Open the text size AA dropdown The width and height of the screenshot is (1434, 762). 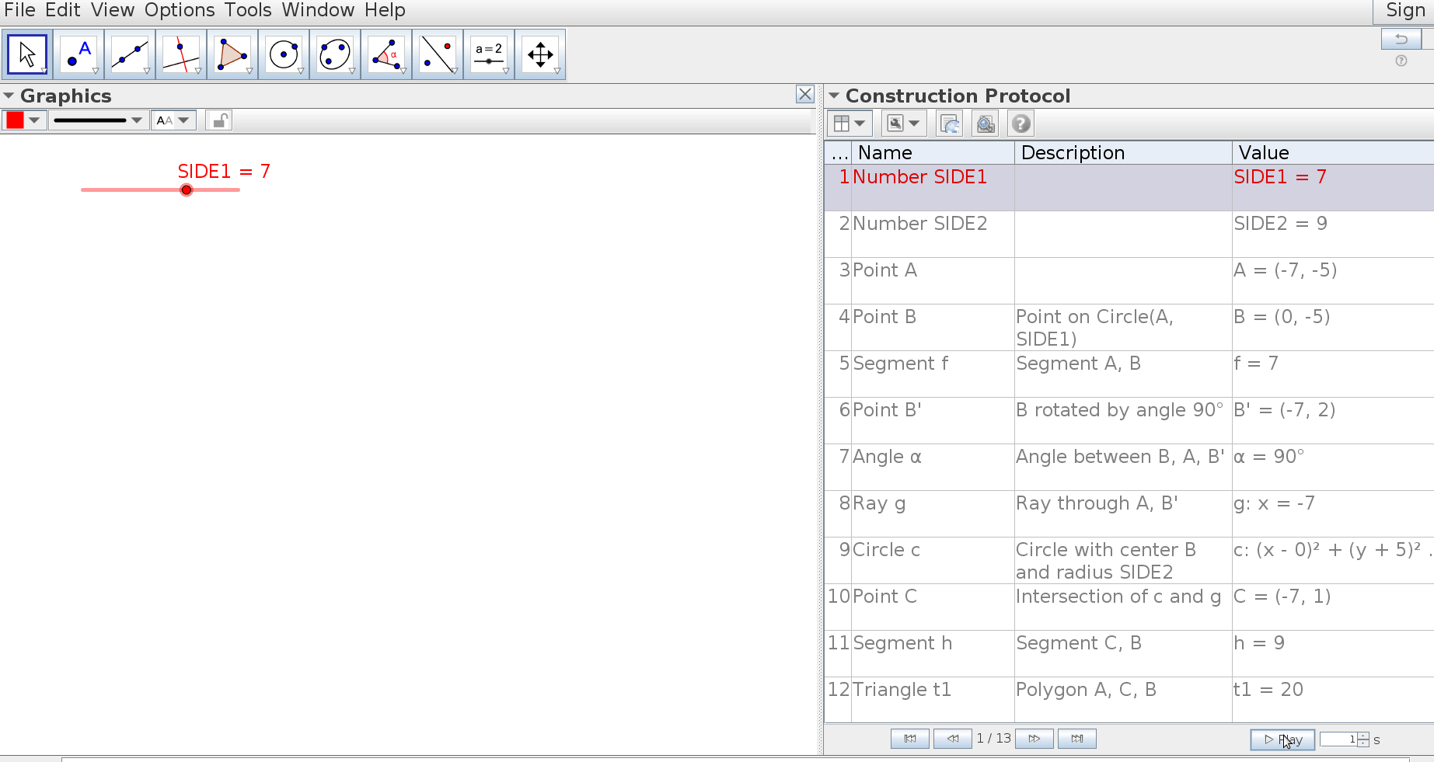tap(173, 120)
